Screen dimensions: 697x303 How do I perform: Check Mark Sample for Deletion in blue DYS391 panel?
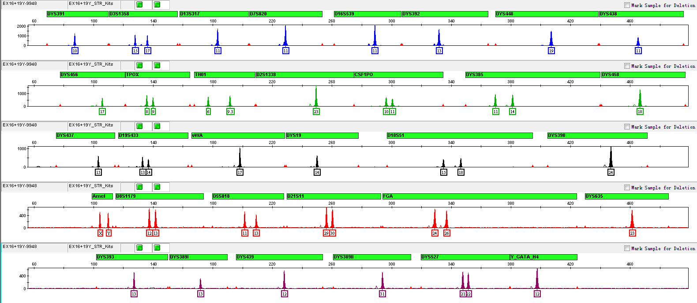pyautogui.click(x=627, y=5)
